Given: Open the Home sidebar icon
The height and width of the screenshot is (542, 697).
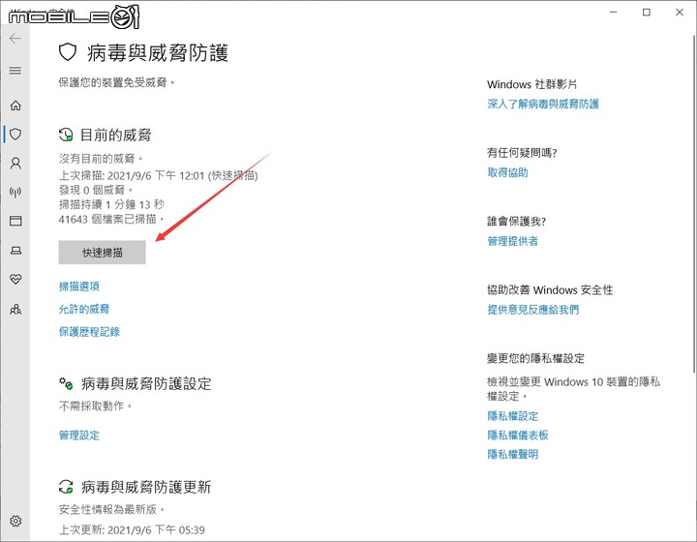Looking at the screenshot, I should pos(15,105).
